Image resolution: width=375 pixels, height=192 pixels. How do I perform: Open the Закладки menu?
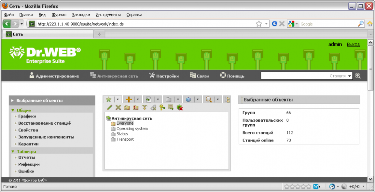[x=81, y=15]
